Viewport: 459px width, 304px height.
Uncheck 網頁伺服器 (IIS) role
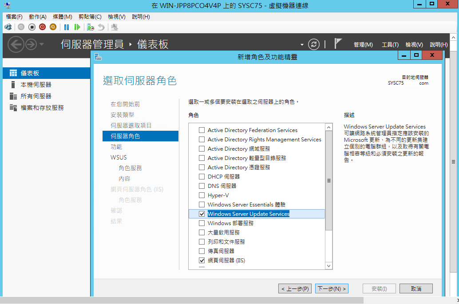click(x=202, y=261)
